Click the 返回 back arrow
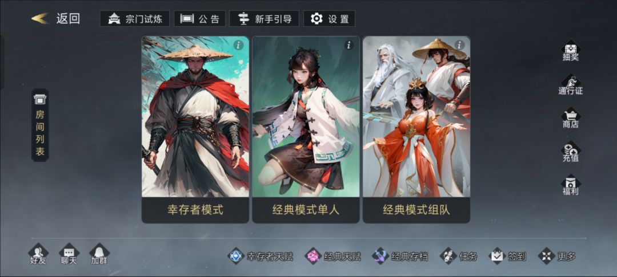 click(x=55, y=18)
